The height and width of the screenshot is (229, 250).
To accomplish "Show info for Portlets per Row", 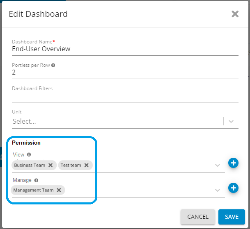I will click(x=53, y=65).
